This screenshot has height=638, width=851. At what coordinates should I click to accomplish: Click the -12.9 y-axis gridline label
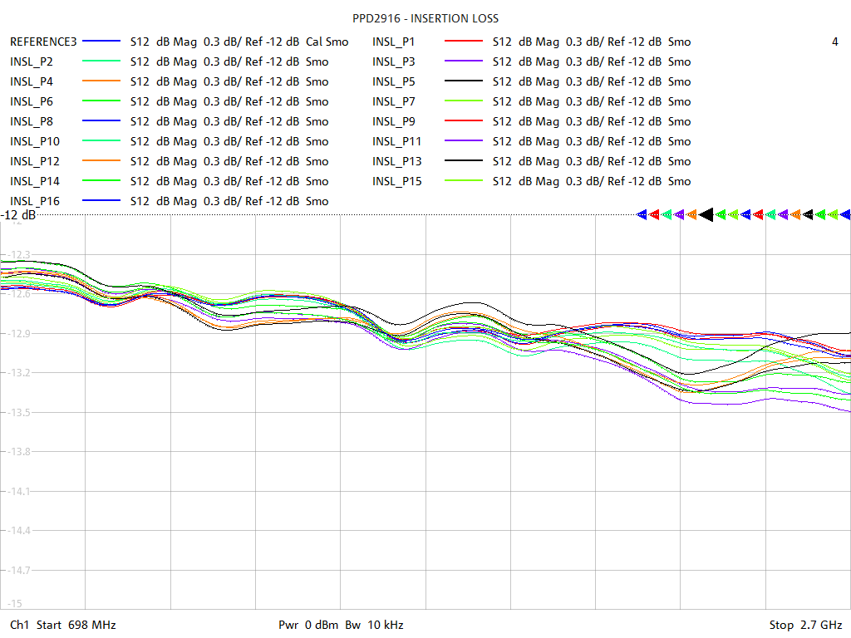(20, 334)
